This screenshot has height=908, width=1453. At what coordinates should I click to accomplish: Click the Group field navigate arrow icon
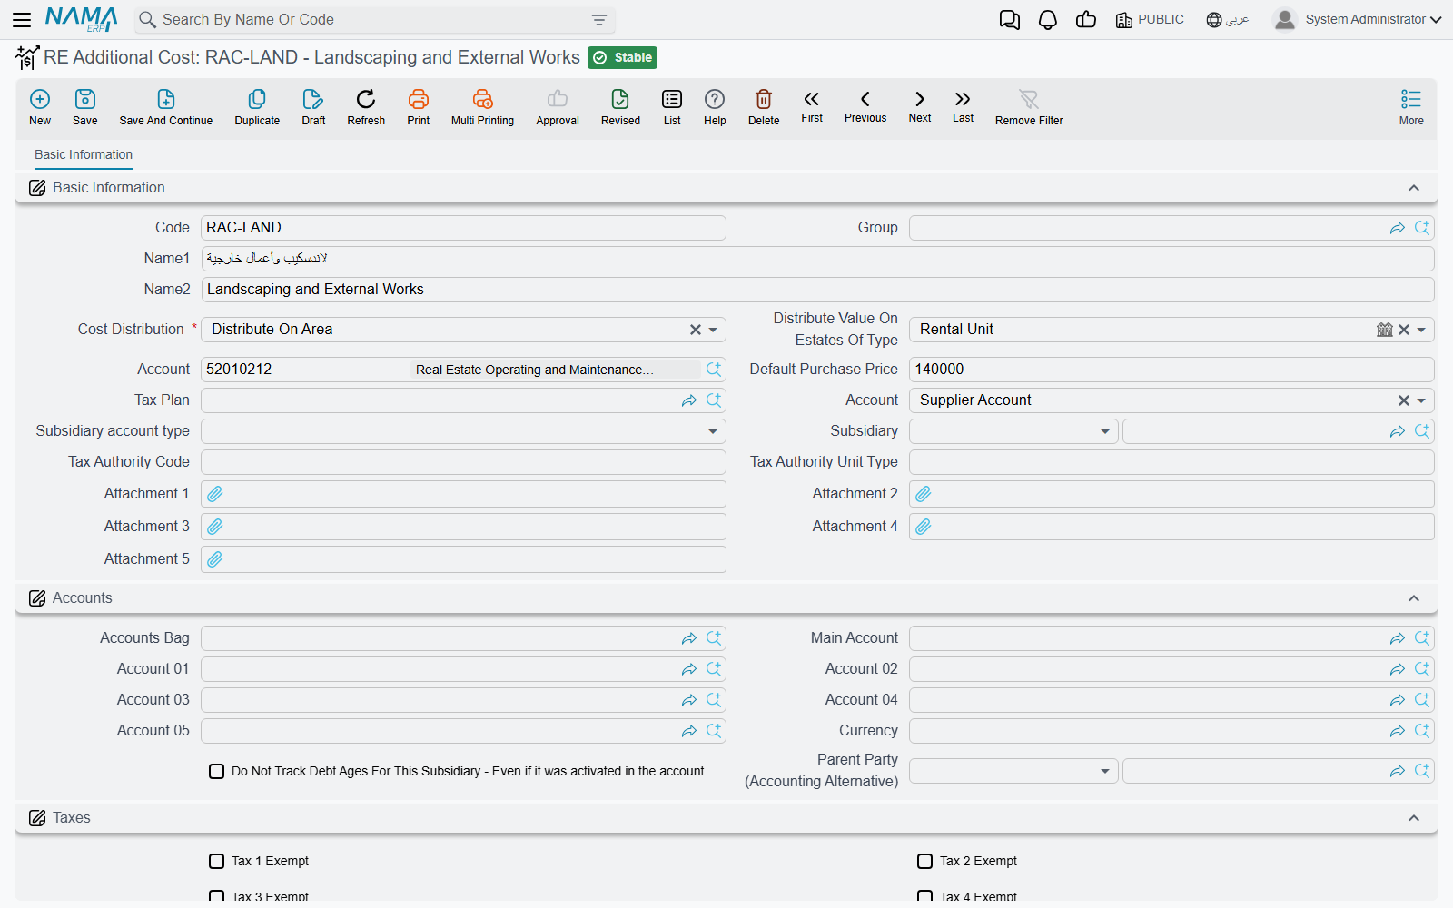[1397, 228]
